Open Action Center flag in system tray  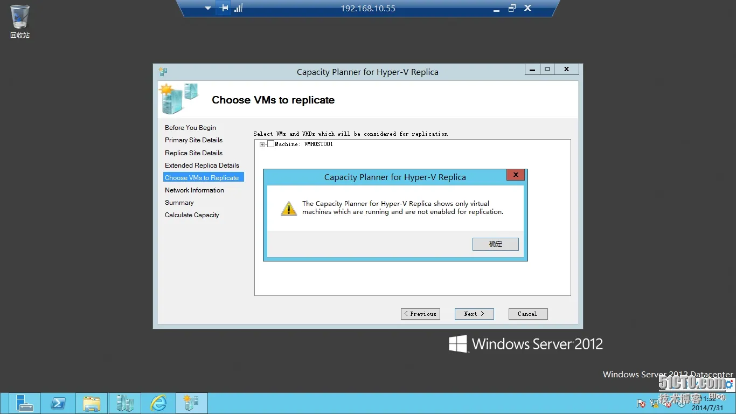[x=641, y=403]
